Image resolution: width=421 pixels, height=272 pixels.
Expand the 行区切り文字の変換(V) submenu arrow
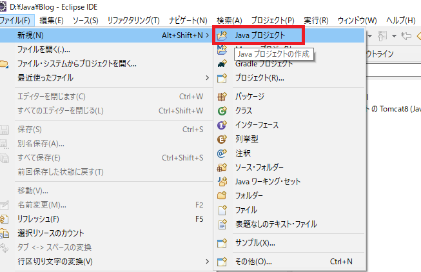tap(208, 262)
